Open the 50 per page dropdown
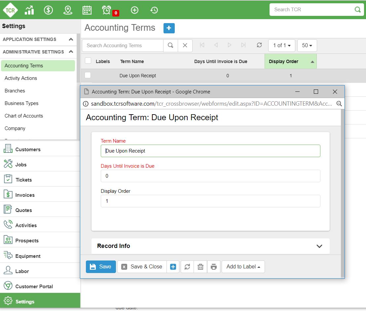Image resolution: width=366 pixels, height=311 pixels. (307, 46)
